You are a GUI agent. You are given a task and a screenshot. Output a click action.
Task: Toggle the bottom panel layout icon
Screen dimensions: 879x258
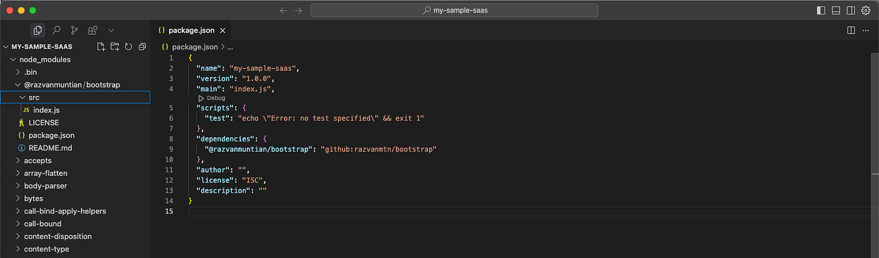point(836,10)
